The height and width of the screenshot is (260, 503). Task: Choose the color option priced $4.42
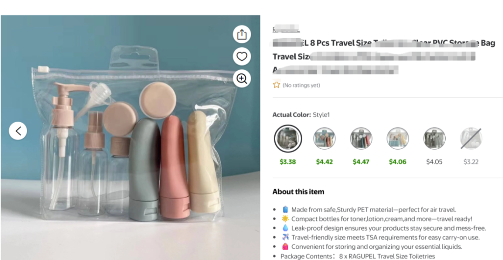tap(324, 138)
